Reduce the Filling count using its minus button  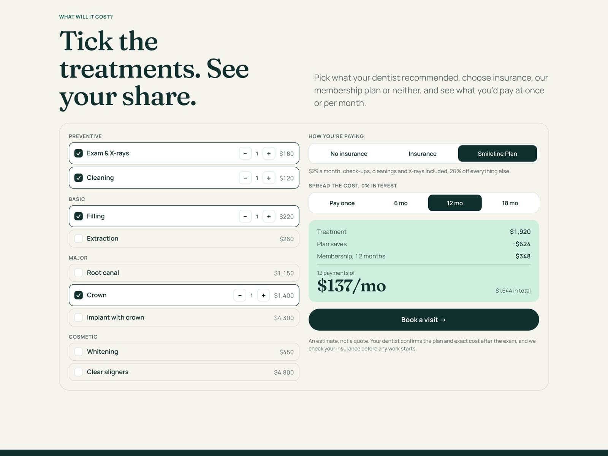(x=245, y=216)
